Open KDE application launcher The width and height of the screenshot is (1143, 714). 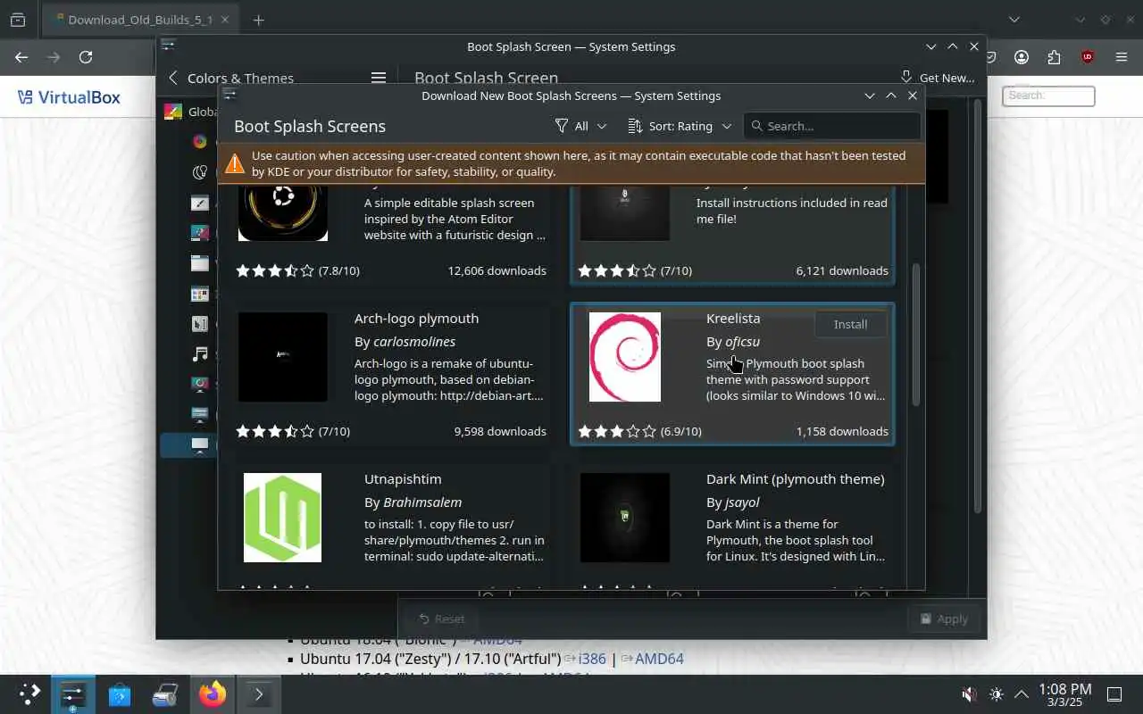click(x=29, y=694)
